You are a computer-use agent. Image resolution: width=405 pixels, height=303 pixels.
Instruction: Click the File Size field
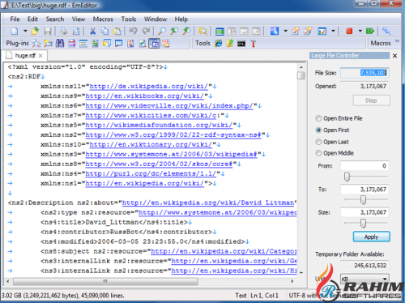(364, 73)
